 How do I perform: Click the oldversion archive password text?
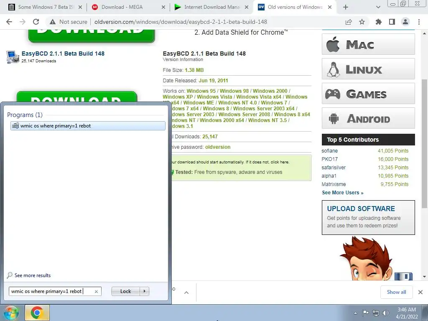pos(218,147)
